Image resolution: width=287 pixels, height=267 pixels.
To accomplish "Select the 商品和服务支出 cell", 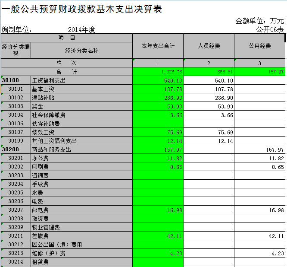I will (x=81, y=149).
